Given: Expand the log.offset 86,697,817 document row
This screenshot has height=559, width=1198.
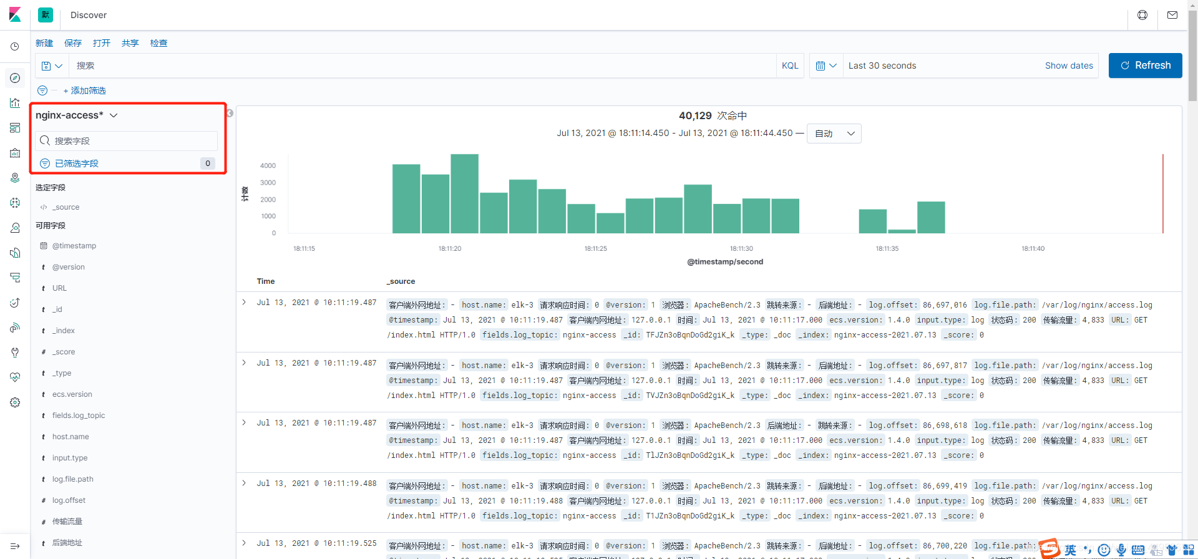Looking at the screenshot, I should 244,362.
